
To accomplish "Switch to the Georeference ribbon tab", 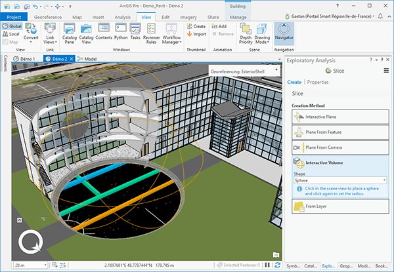I will [x=48, y=17].
